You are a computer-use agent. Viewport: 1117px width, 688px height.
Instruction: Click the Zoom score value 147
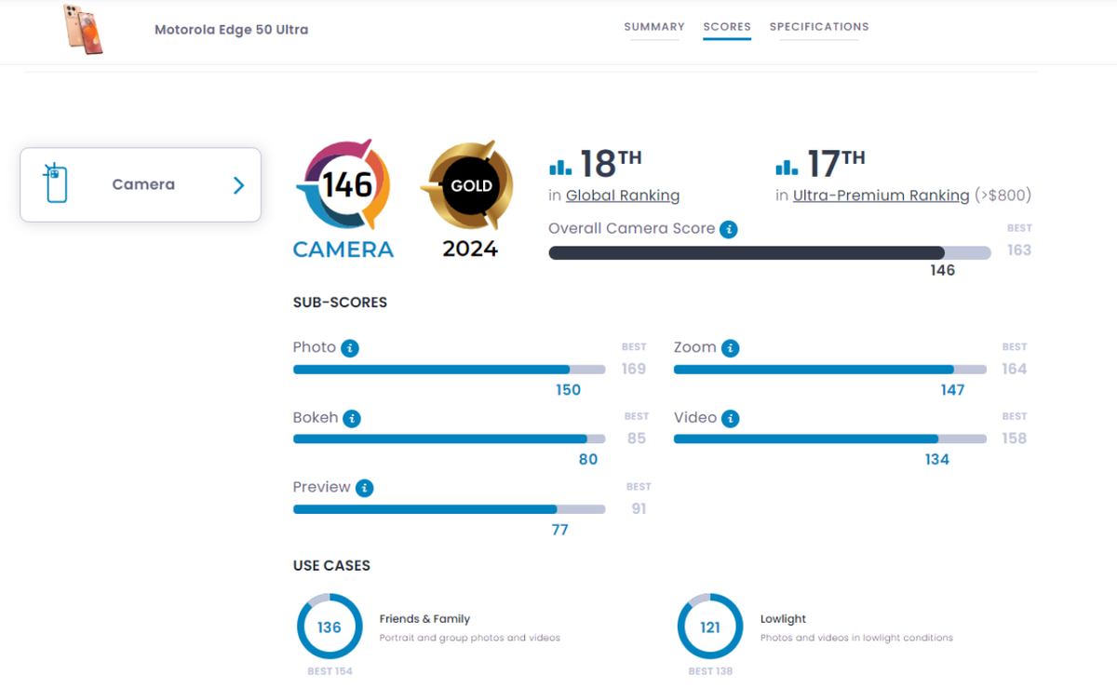point(952,390)
